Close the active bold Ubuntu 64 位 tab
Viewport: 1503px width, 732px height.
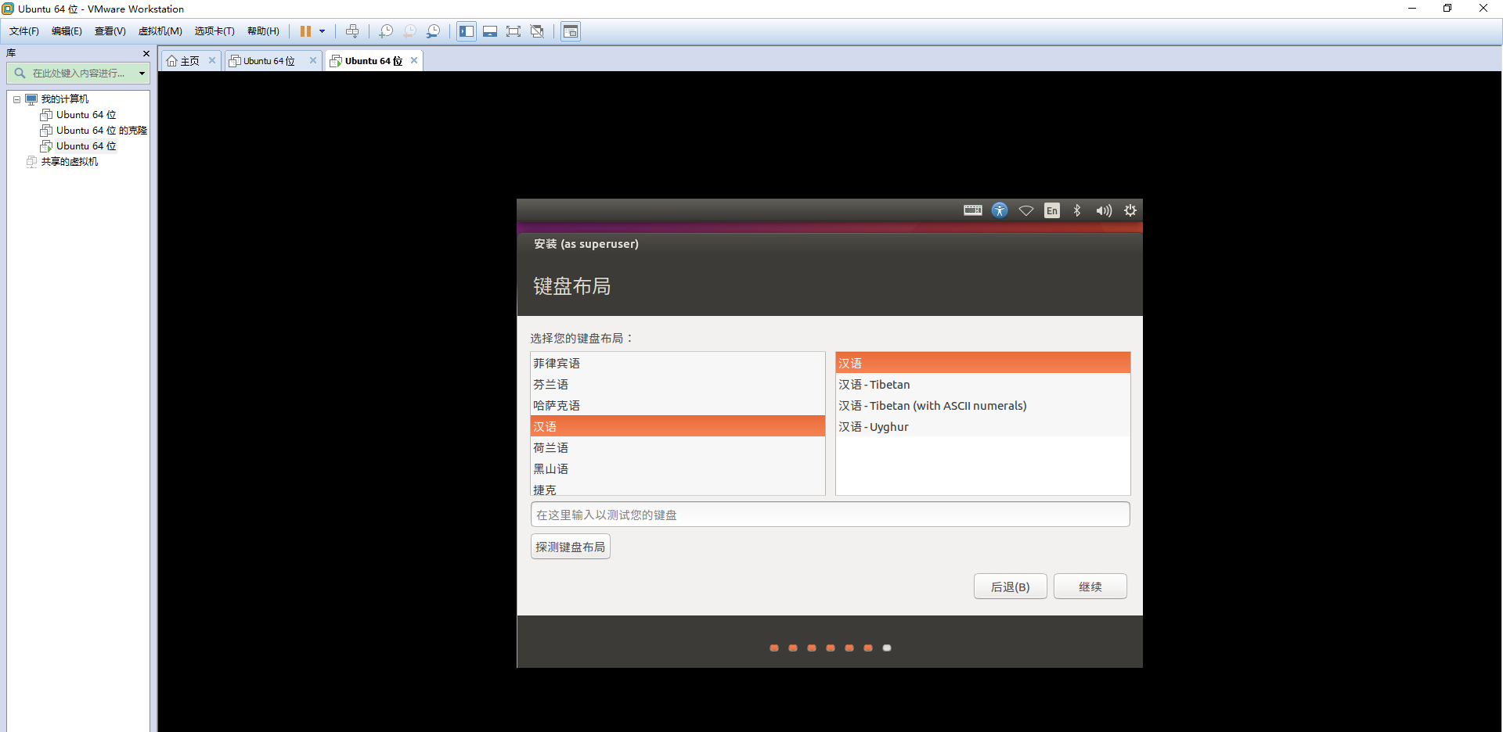pos(414,60)
